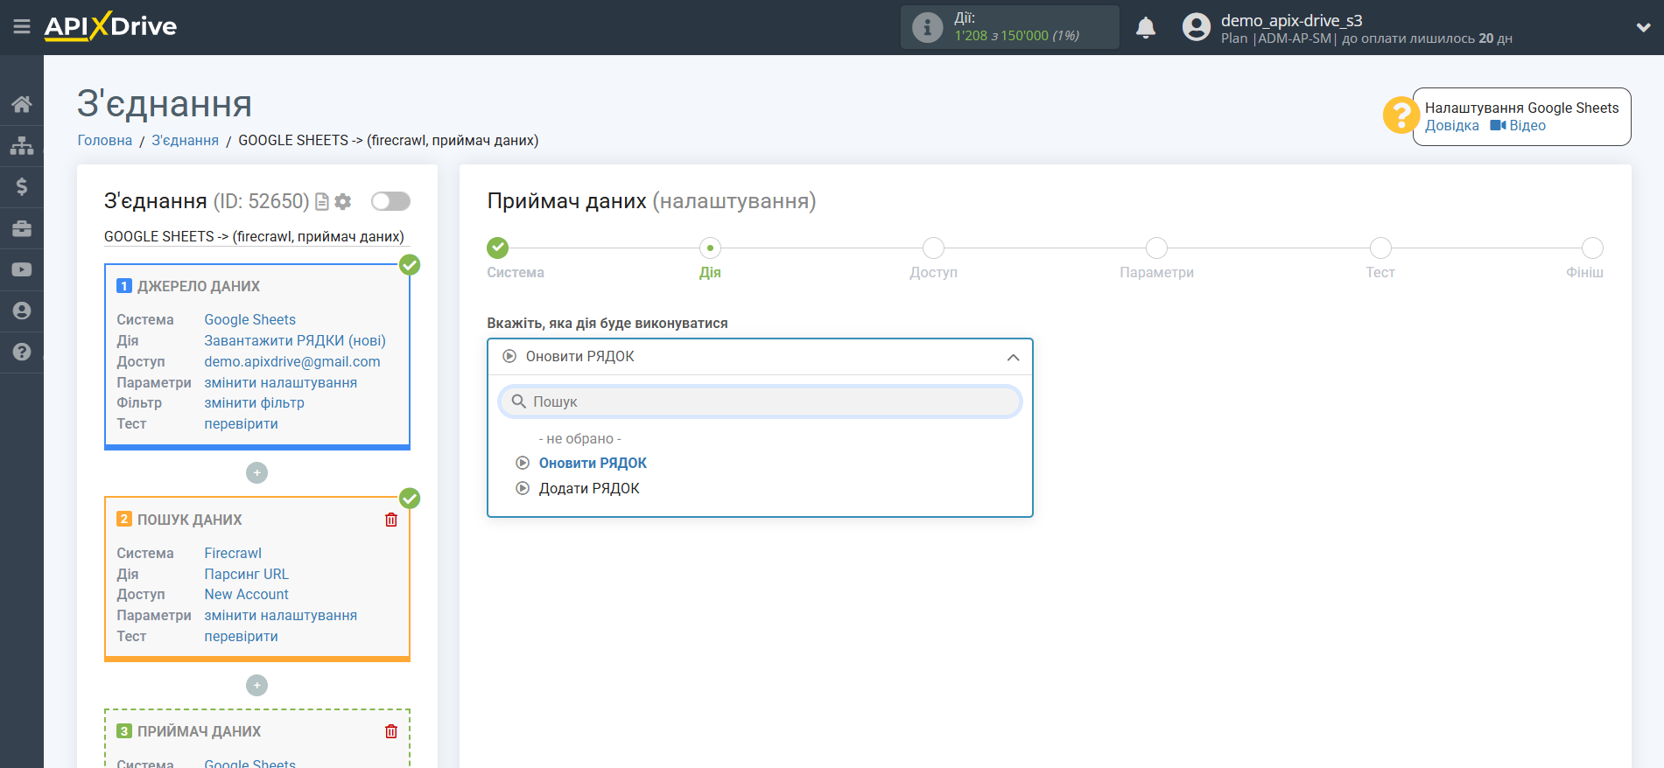Open the Довідка help link
Viewport: 1664px width, 768px height.
point(1451,126)
